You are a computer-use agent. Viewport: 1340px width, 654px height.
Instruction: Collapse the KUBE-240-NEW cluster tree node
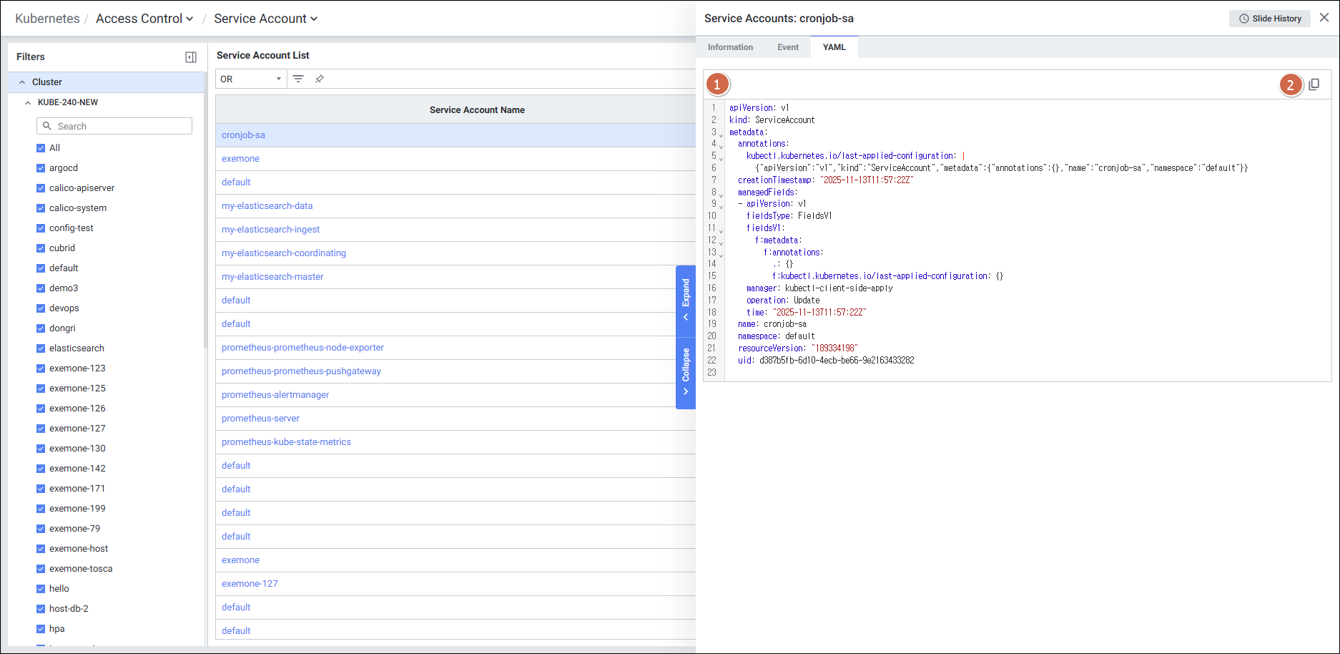[28, 102]
